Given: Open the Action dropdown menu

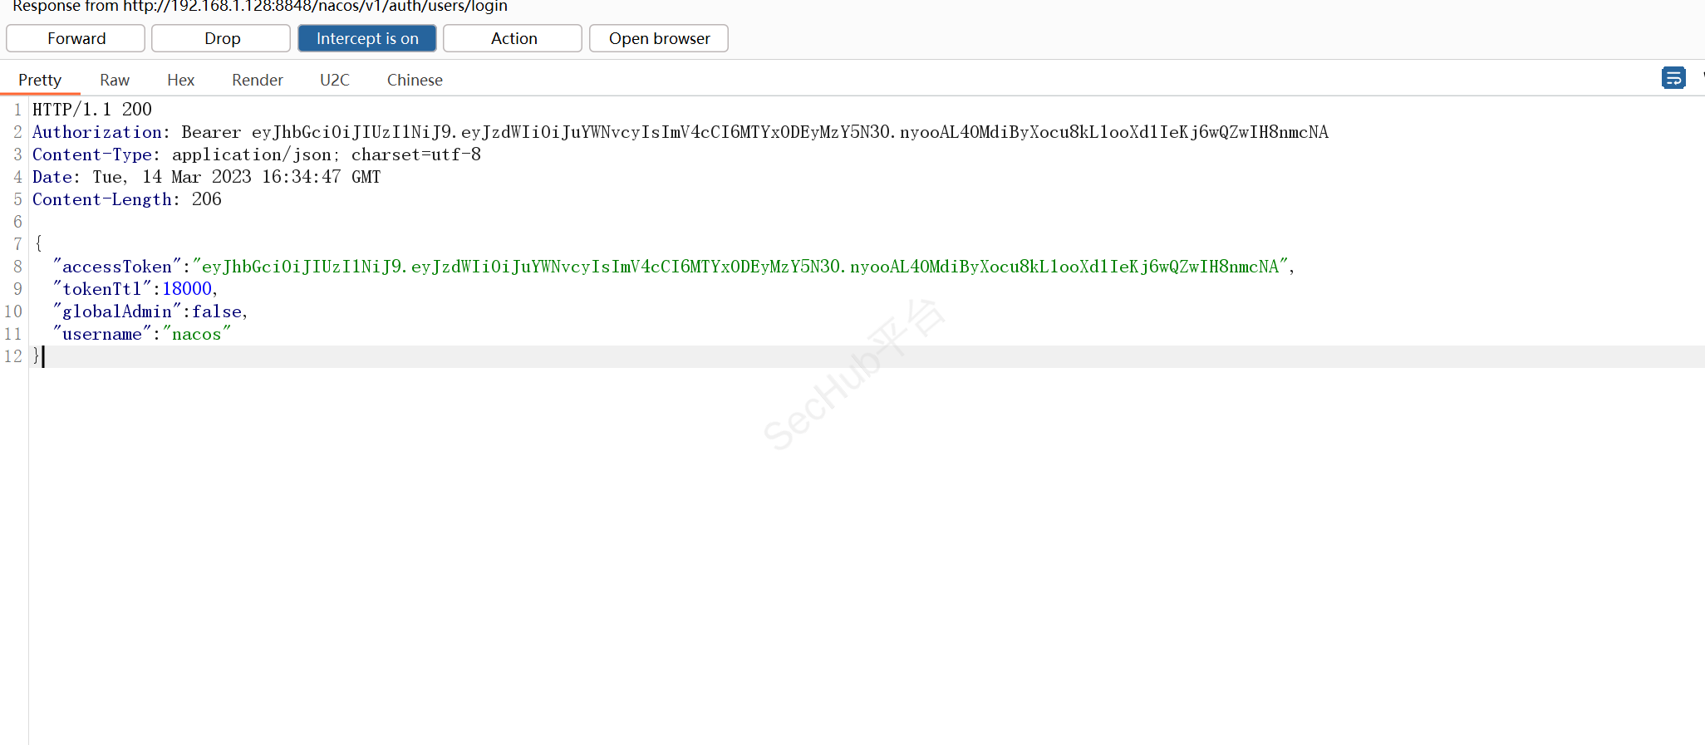Looking at the screenshot, I should pyautogui.click(x=513, y=38).
